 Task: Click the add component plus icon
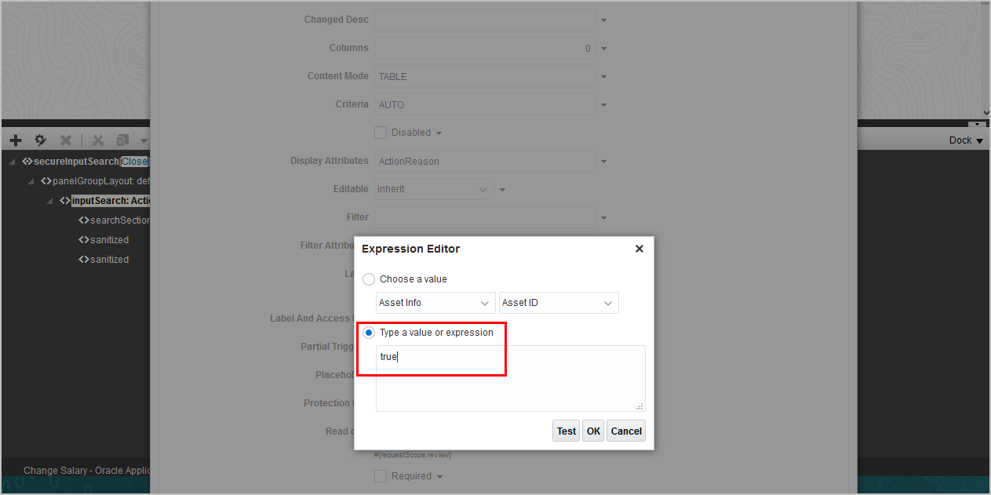pyautogui.click(x=16, y=140)
